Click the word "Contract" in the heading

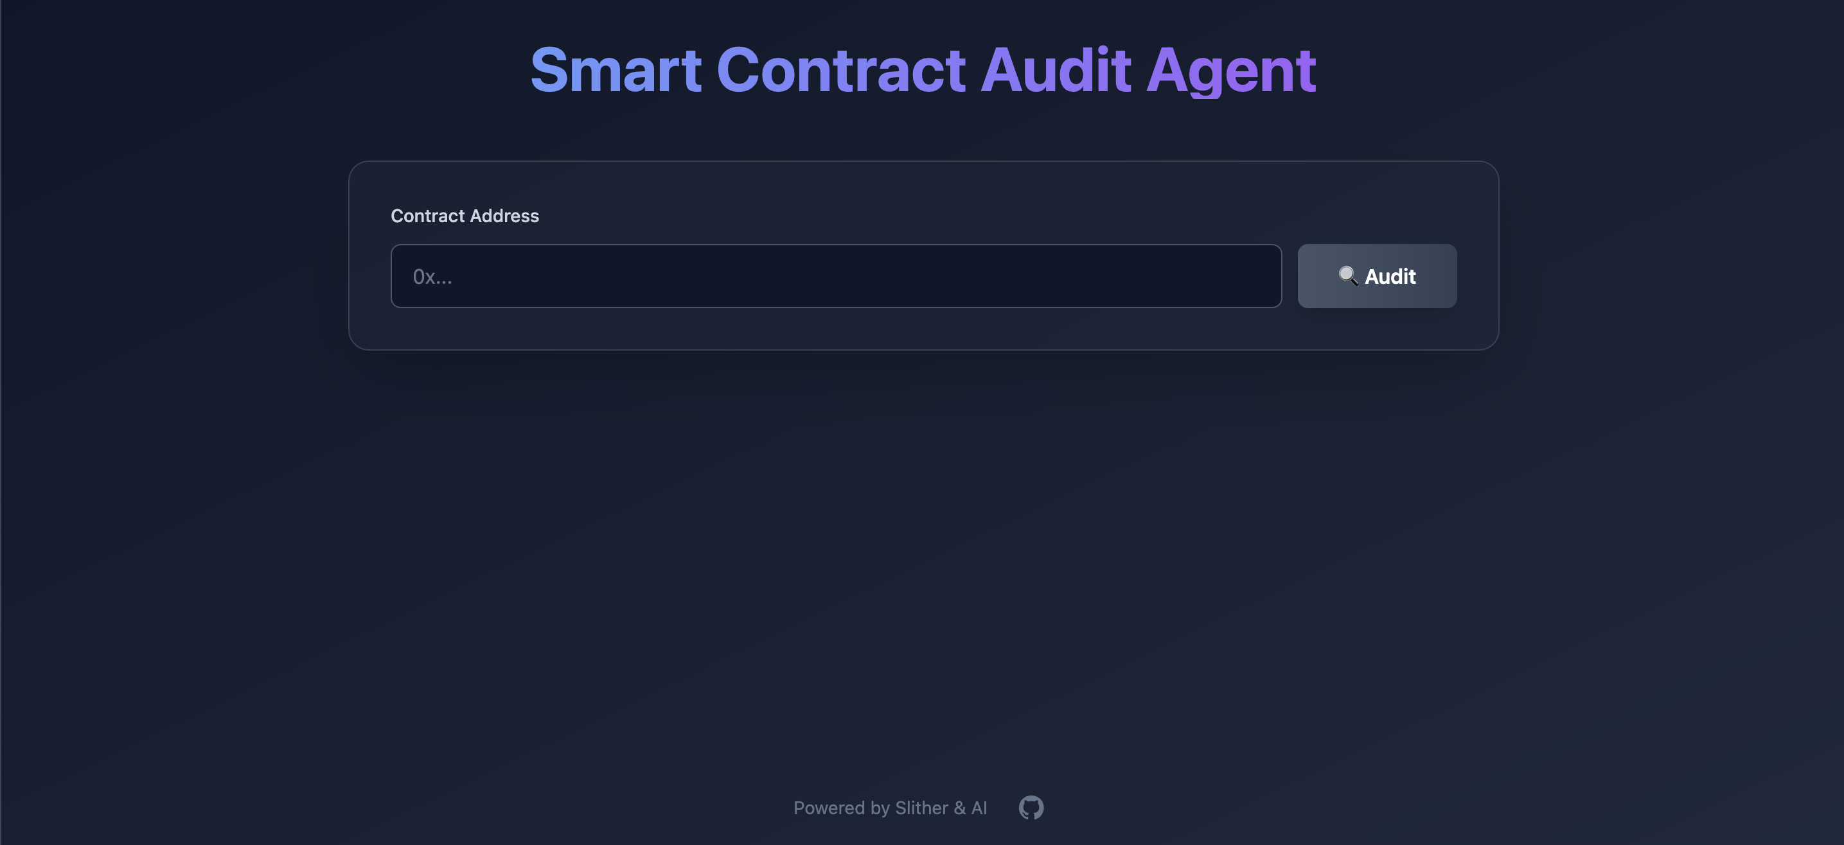[x=840, y=70]
